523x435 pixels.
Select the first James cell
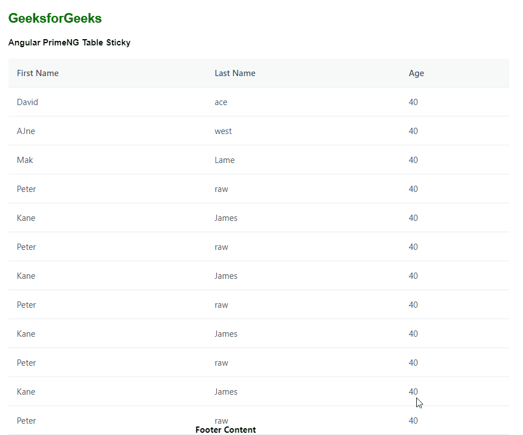[226, 217]
